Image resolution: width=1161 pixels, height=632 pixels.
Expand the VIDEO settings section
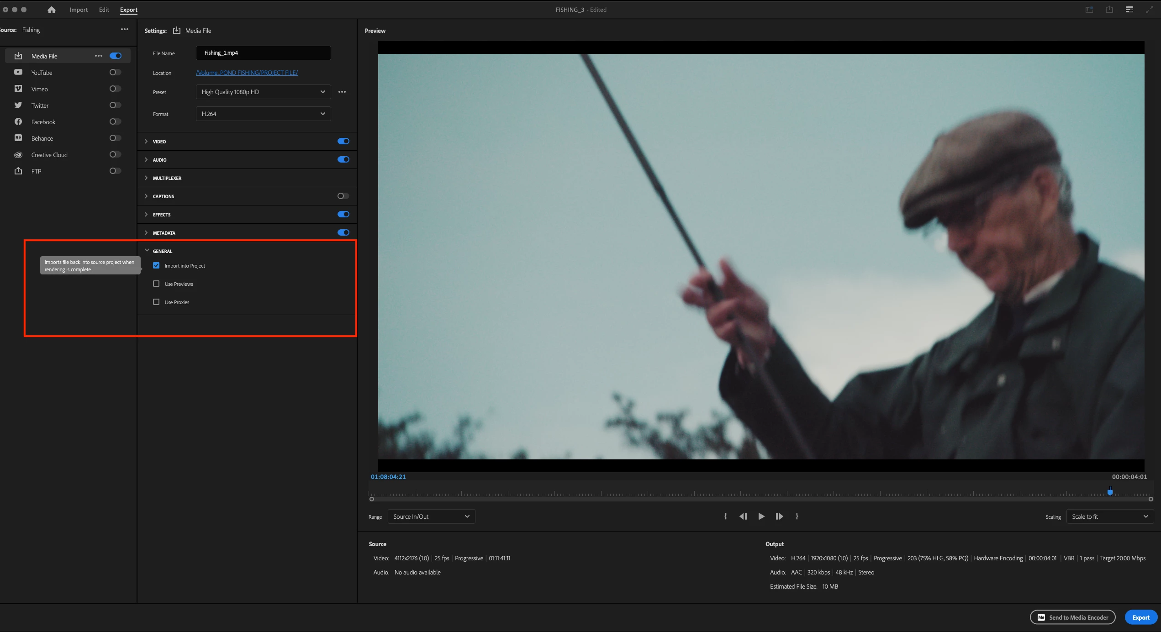tap(146, 142)
